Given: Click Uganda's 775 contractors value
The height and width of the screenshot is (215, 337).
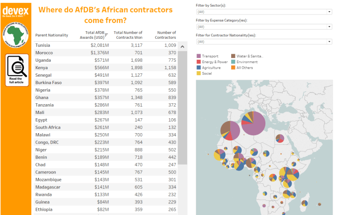Looking at the screenshot, I should 172,60.
